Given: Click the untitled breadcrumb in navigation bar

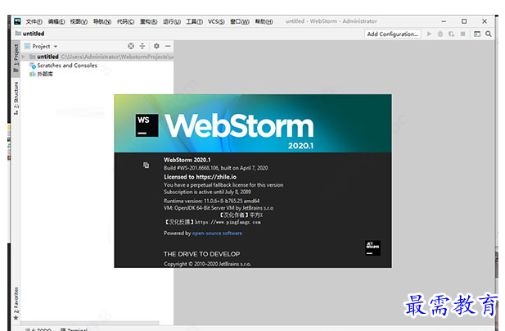Looking at the screenshot, I should (x=29, y=34).
